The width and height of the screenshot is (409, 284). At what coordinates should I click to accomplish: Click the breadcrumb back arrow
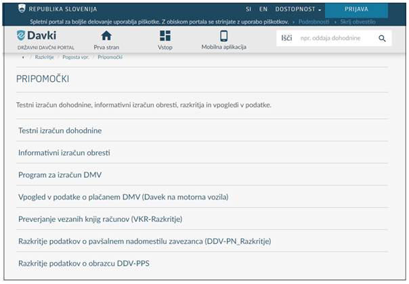coord(22,57)
